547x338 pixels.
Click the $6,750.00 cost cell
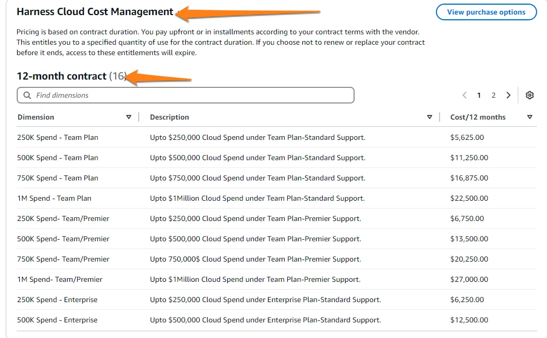[x=467, y=218]
